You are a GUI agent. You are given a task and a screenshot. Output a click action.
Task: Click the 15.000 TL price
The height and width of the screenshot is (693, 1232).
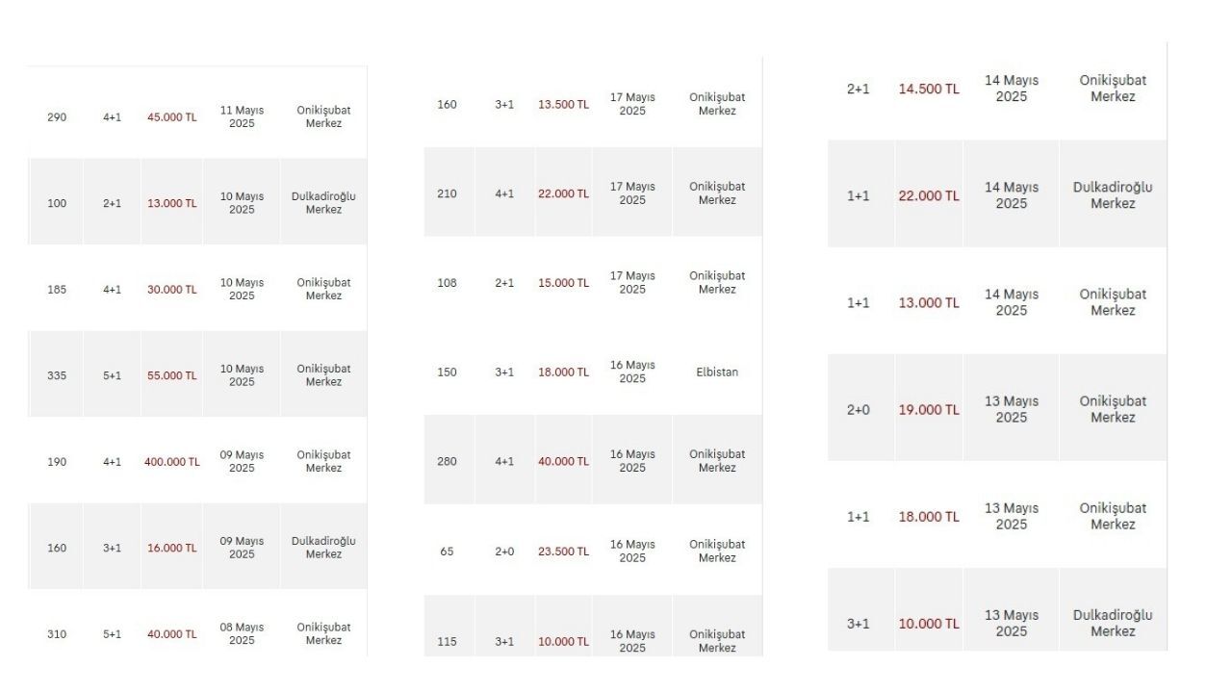(563, 283)
